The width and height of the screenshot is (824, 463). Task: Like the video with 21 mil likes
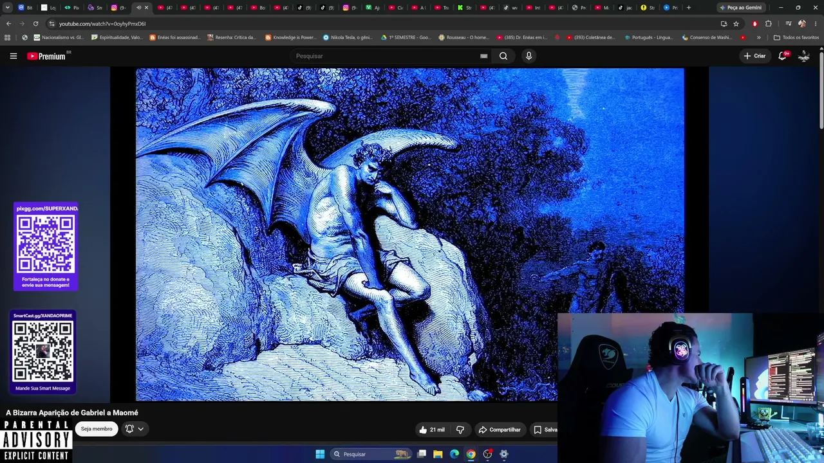[x=431, y=430]
